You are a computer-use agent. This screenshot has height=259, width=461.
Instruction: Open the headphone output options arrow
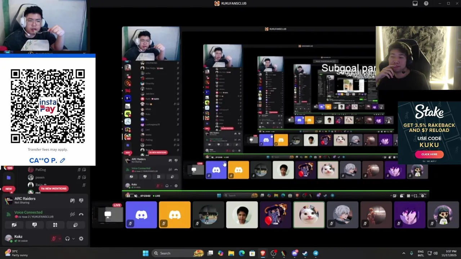point(73,238)
